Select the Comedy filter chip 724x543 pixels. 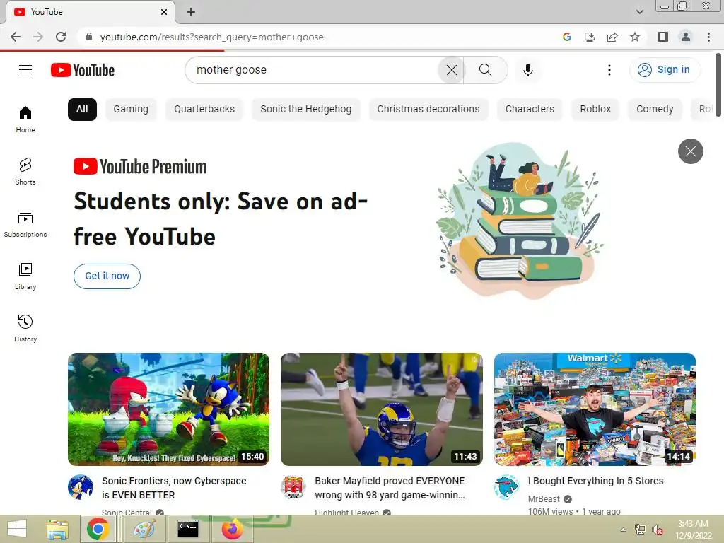655,110
